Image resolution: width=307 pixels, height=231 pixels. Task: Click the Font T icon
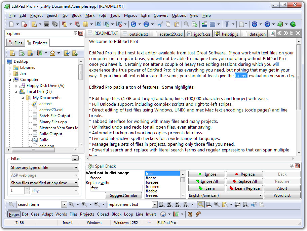(x=227, y=24)
